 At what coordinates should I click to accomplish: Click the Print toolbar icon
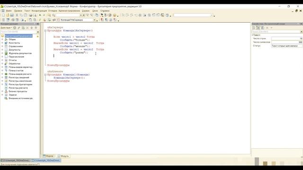point(30,15)
